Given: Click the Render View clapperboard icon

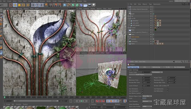Looking at the screenshot, I should point(50,5).
